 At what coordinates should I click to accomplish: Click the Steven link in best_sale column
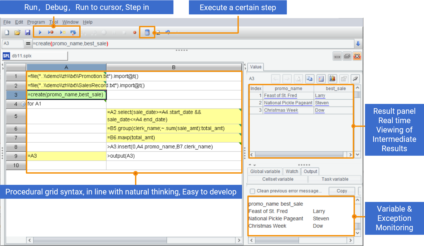coord(322,103)
